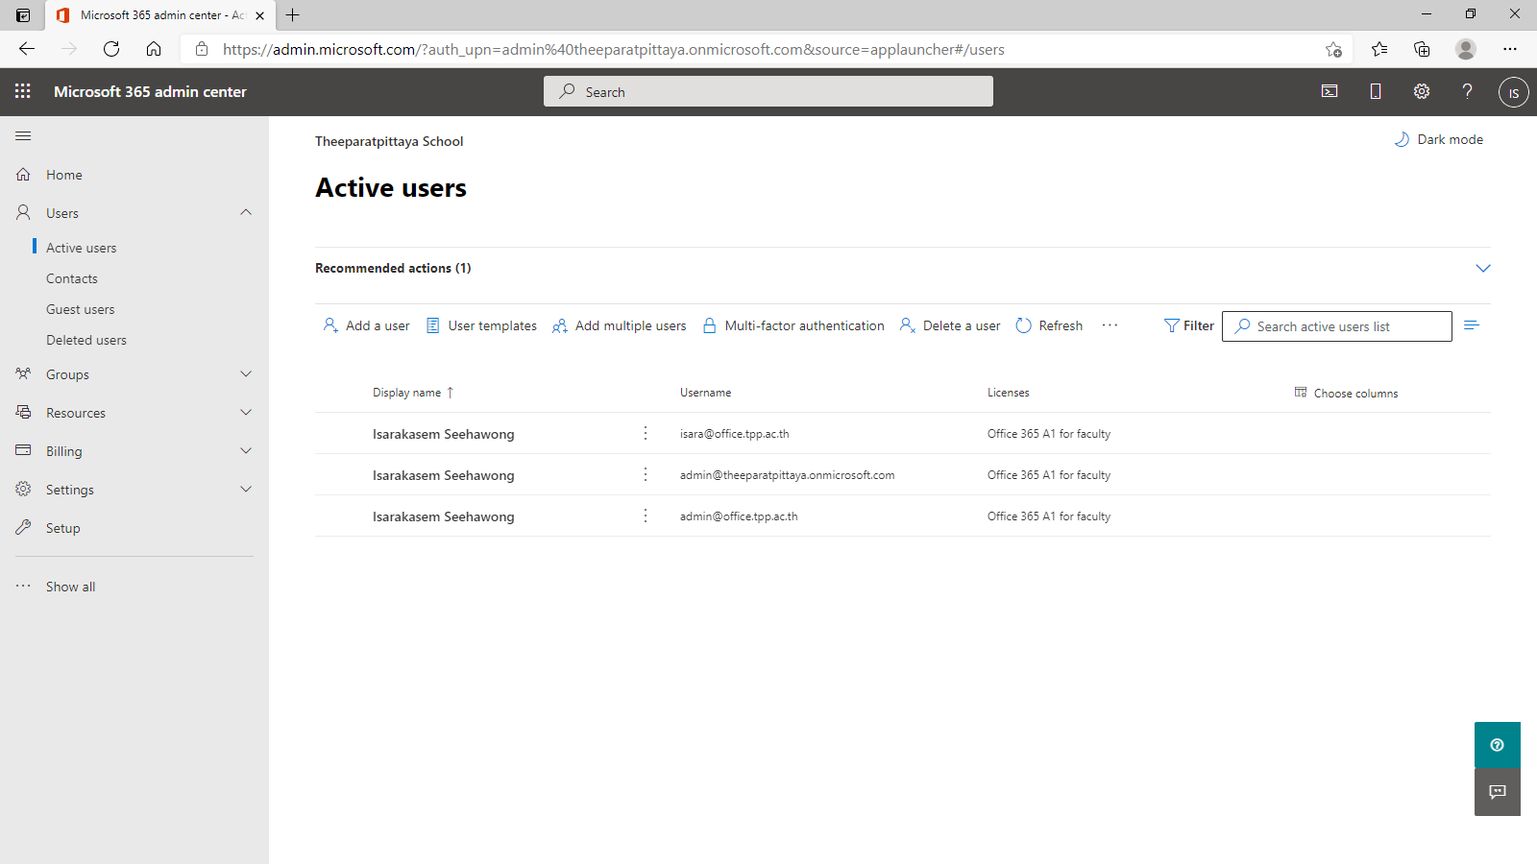Open the browser Favorites list

pos(1379,49)
